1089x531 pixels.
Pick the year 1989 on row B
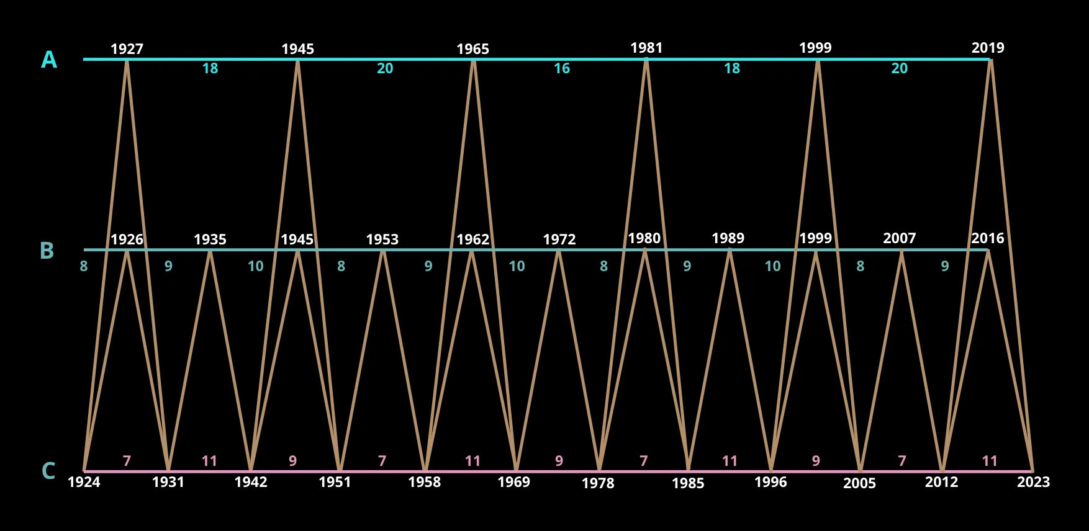tap(728, 238)
